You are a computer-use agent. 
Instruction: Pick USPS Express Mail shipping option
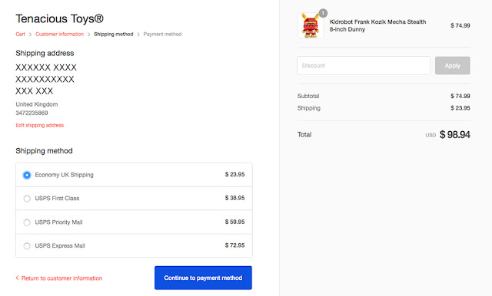[x=134, y=245]
